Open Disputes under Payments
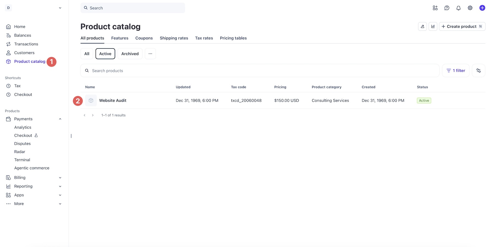 (x=22, y=144)
